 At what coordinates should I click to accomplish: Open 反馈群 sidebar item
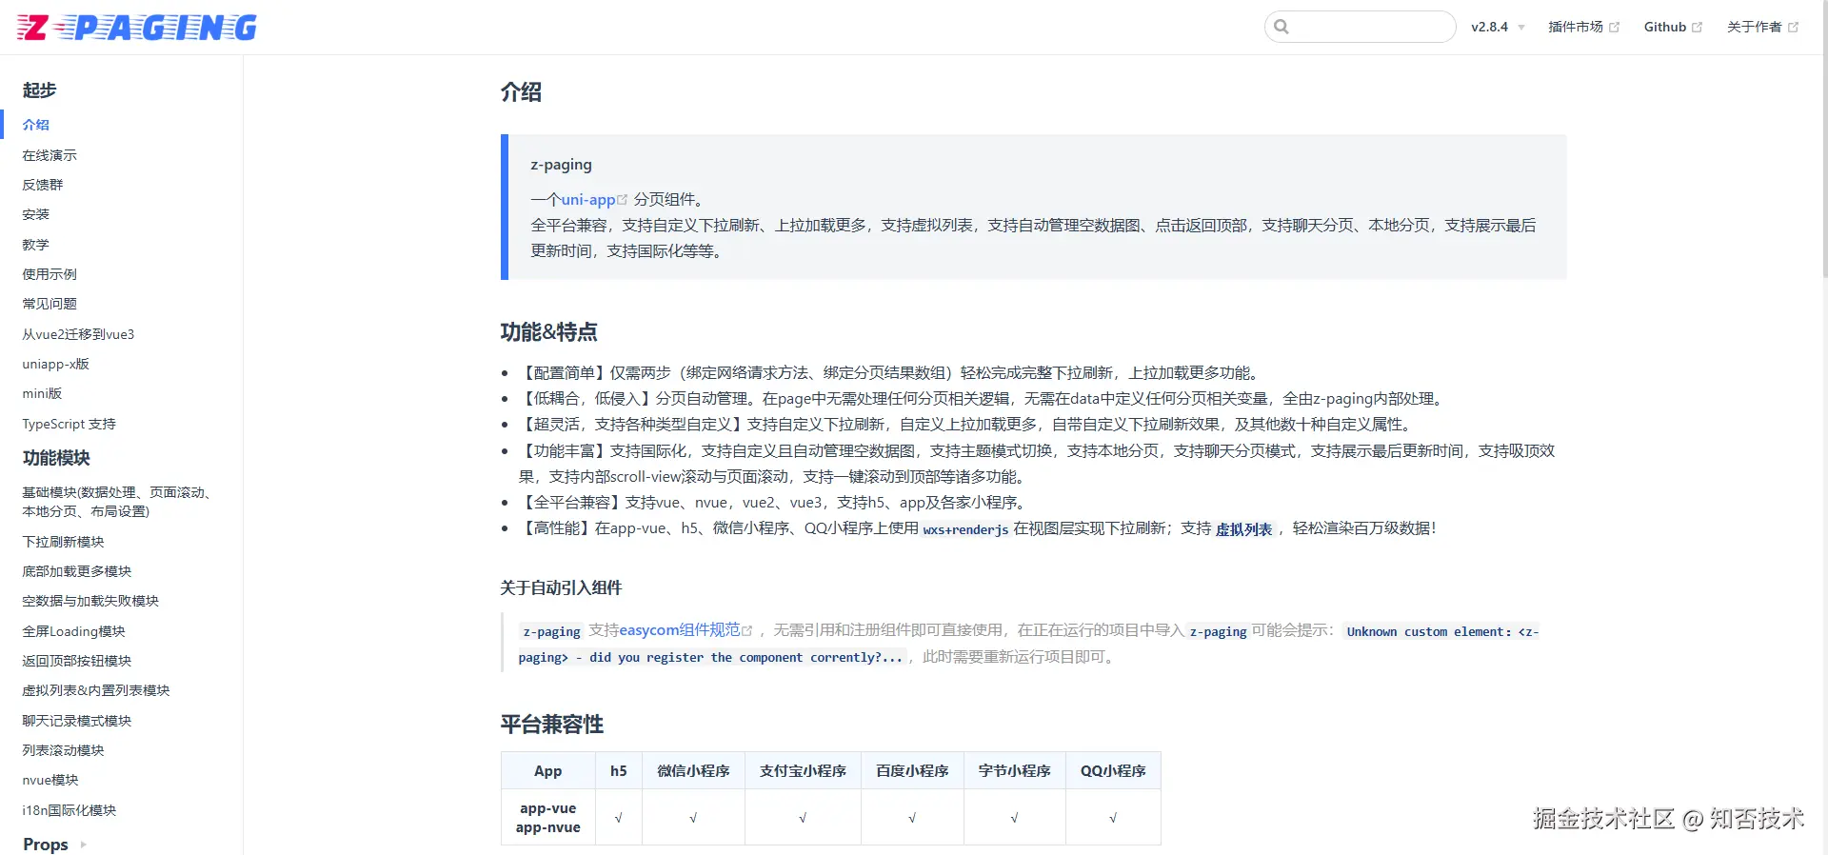click(43, 185)
